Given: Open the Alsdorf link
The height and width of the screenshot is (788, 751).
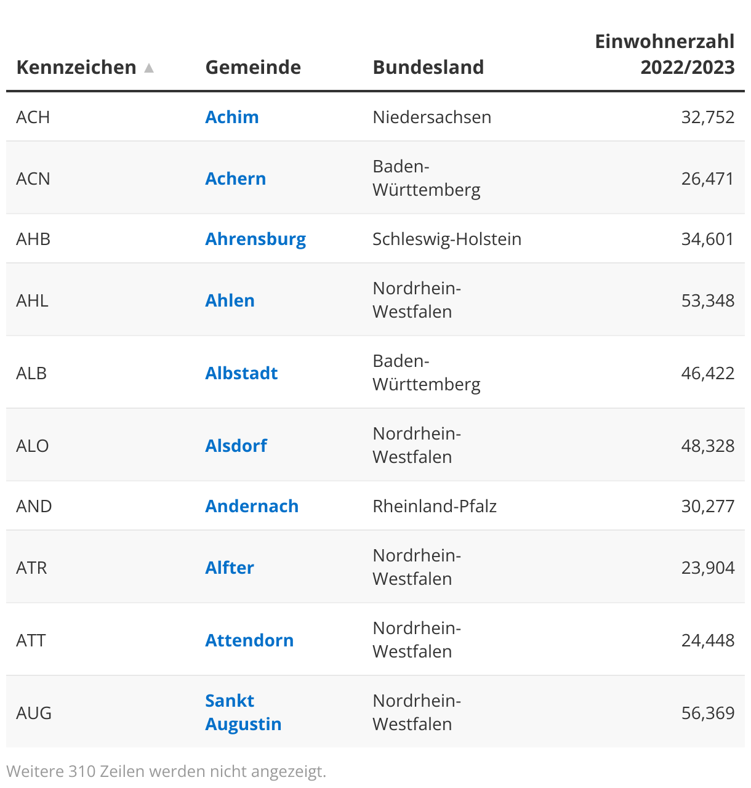Looking at the screenshot, I should click(236, 446).
